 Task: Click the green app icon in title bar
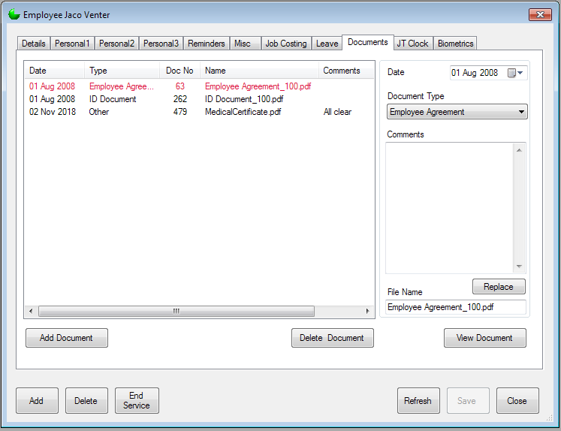click(x=14, y=15)
